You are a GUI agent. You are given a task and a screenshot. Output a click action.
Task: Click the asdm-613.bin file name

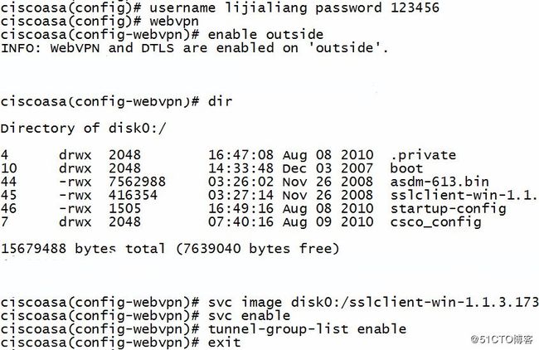click(x=439, y=182)
